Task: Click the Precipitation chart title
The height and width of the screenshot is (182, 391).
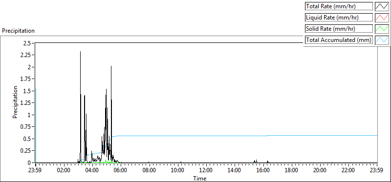Action: click(x=18, y=31)
